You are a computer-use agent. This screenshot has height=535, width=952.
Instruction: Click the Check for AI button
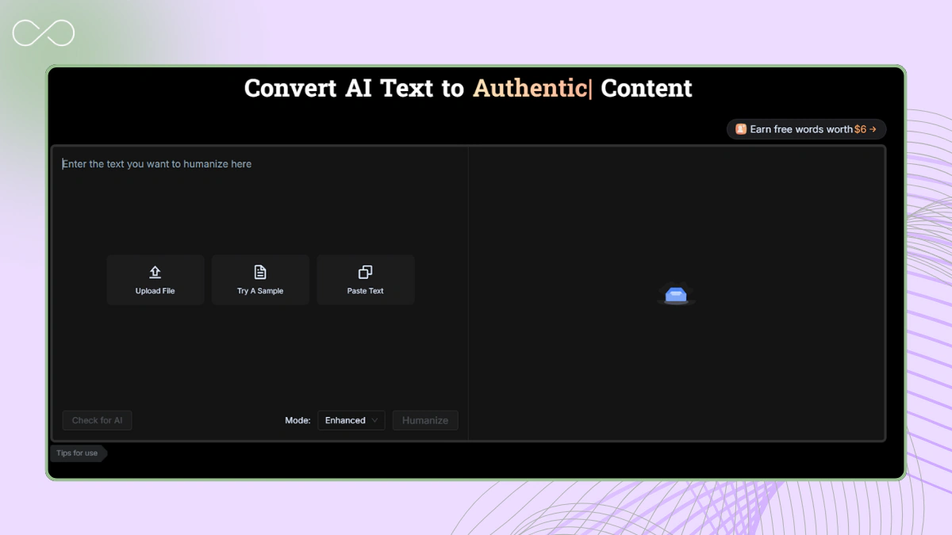pyautogui.click(x=97, y=420)
